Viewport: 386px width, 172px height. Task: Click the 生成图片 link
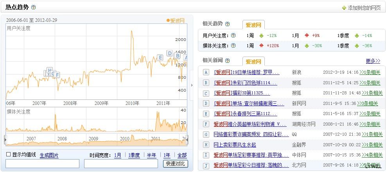(x=49, y=155)
